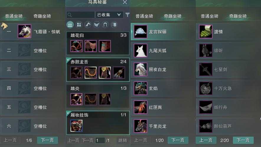This screenshot has width=261, height=147.
Task: Open the 已收集 dropdown
Action: click(109, 15)
